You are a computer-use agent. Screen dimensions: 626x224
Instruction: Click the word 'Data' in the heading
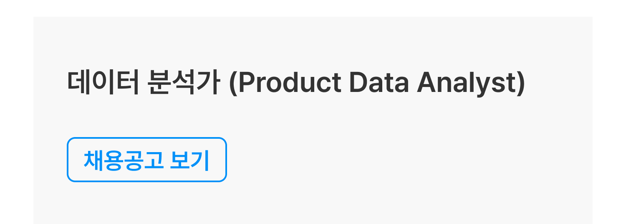[x=379, y=83]
